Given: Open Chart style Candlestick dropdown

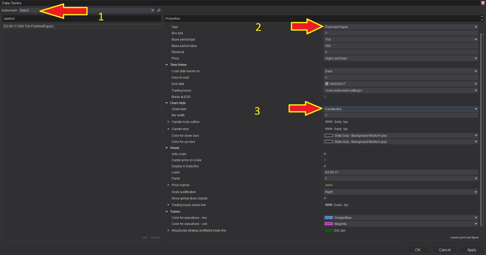Looking at the screenshot, I should pyautogui.click(x=401, y=109).
